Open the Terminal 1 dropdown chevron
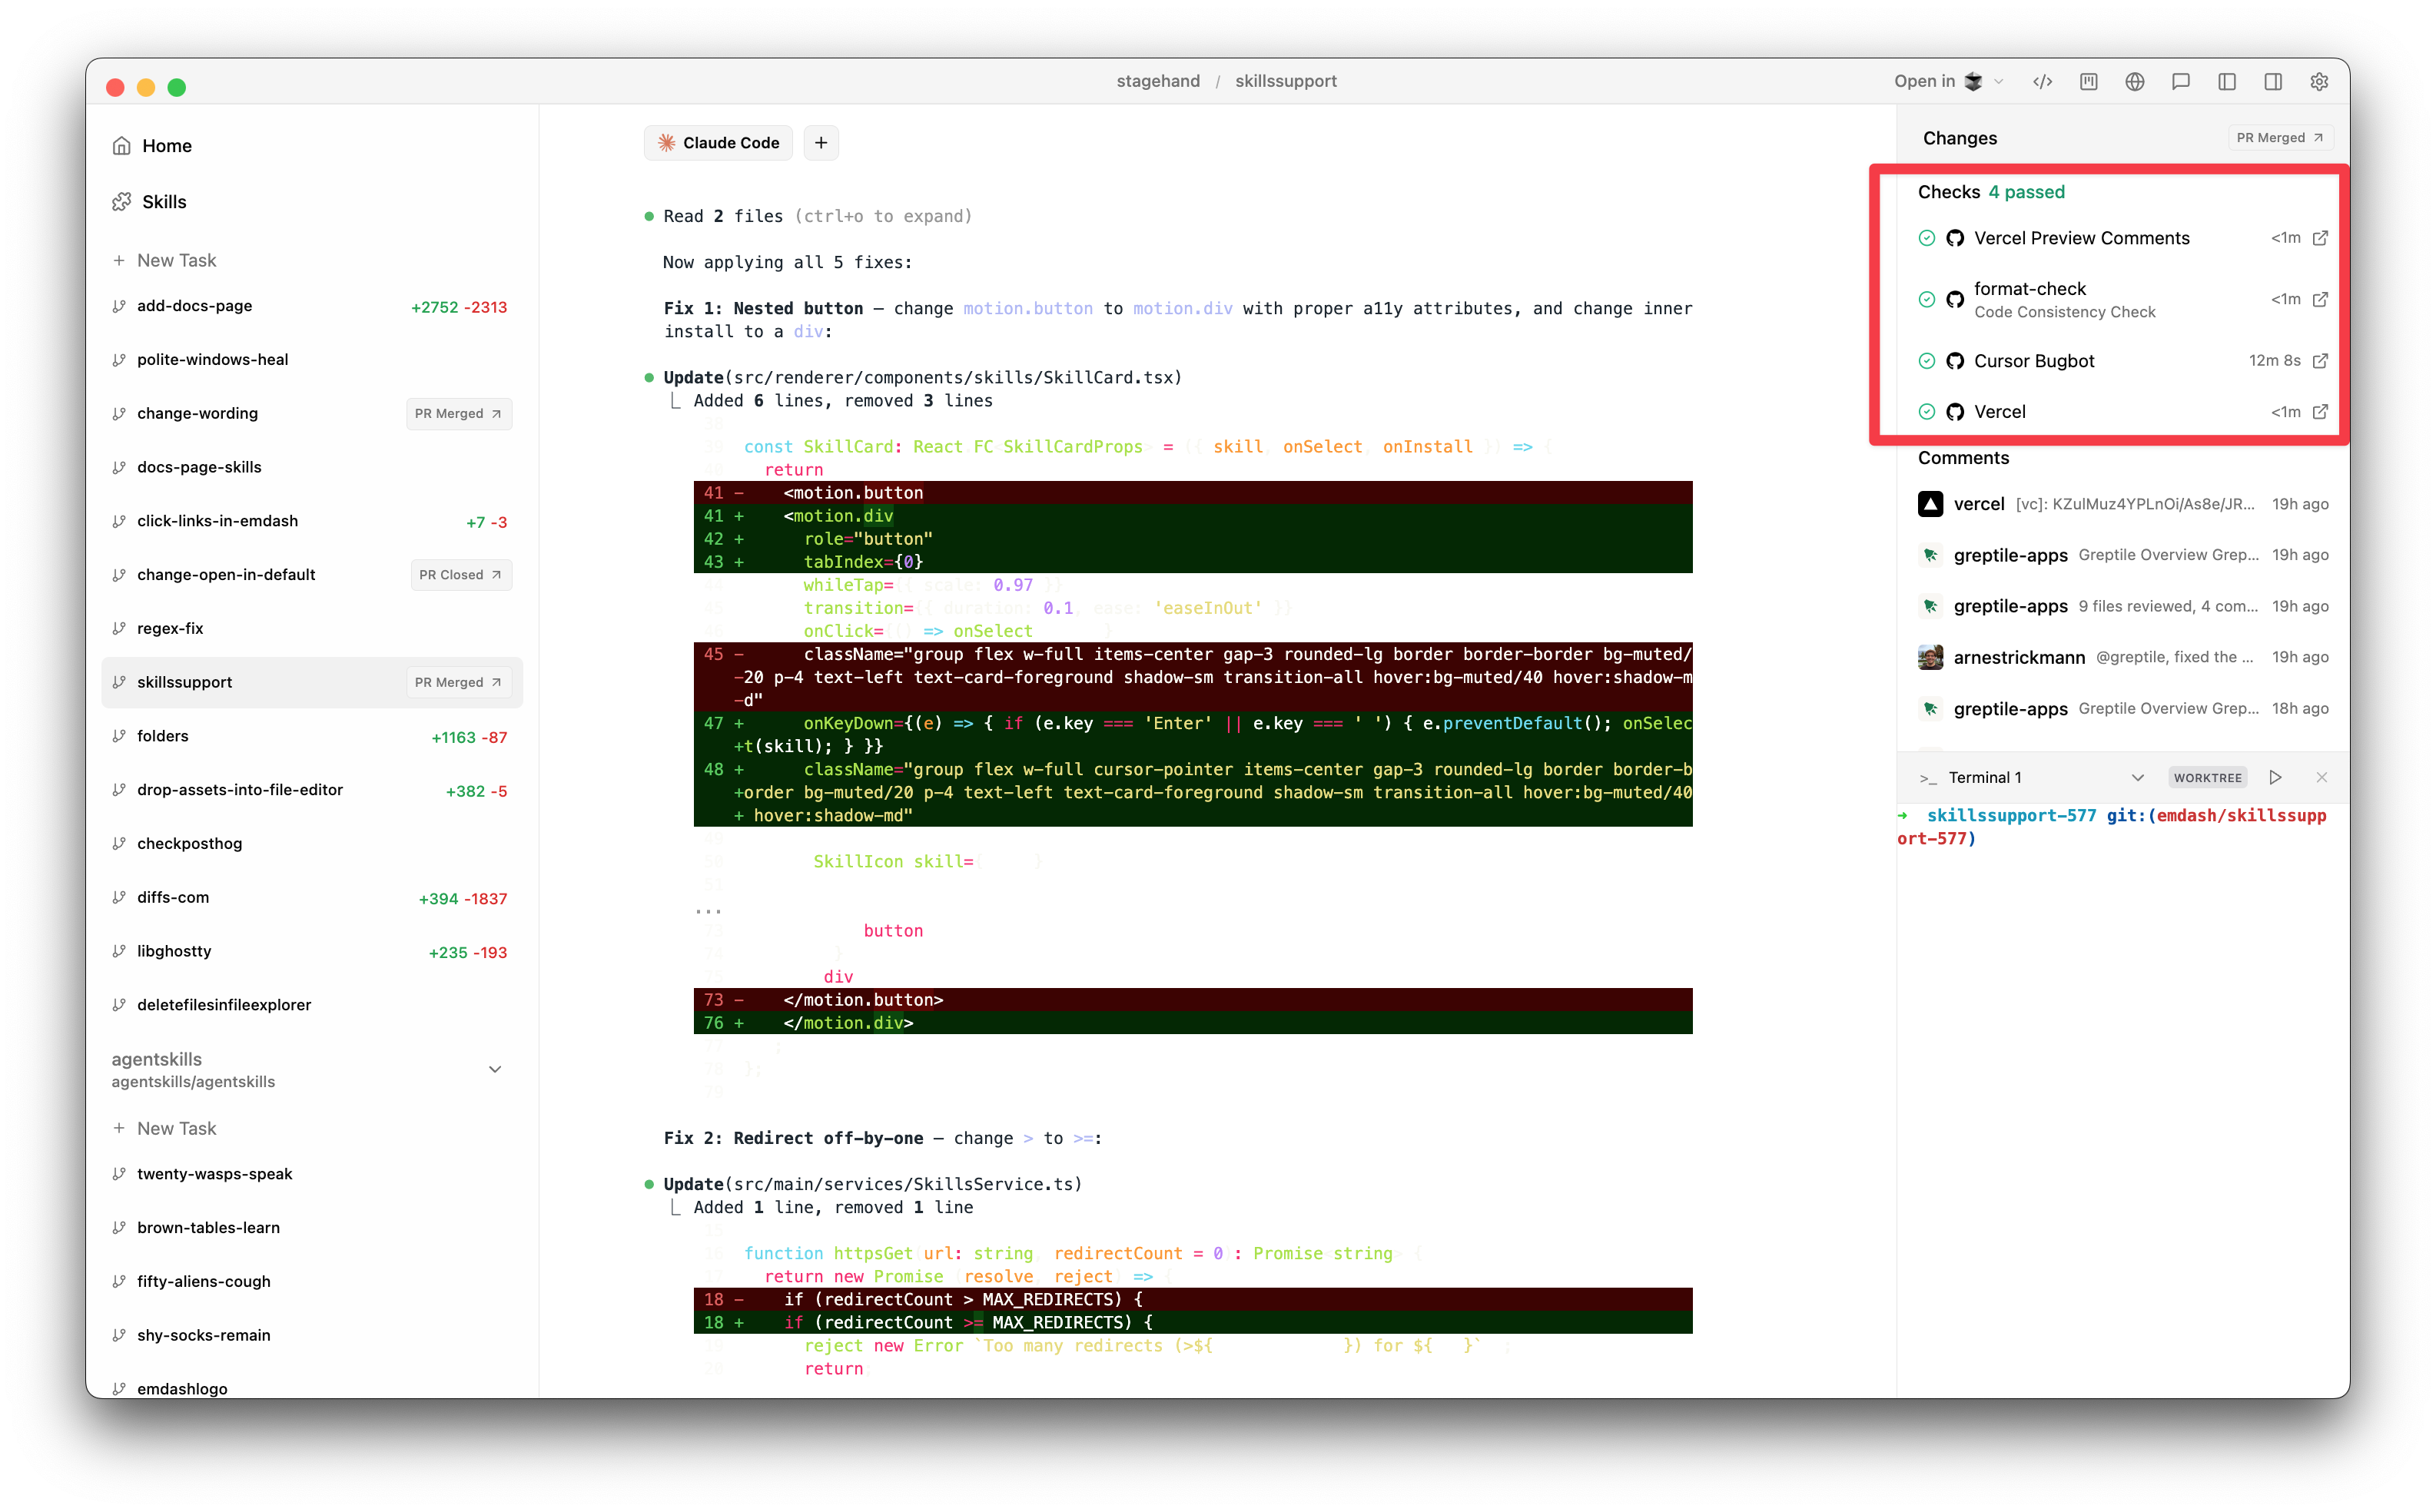The image size is (2436, 1512). 2137,778
